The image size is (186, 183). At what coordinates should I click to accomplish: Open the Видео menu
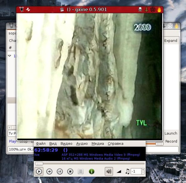(x=66, y=144)
